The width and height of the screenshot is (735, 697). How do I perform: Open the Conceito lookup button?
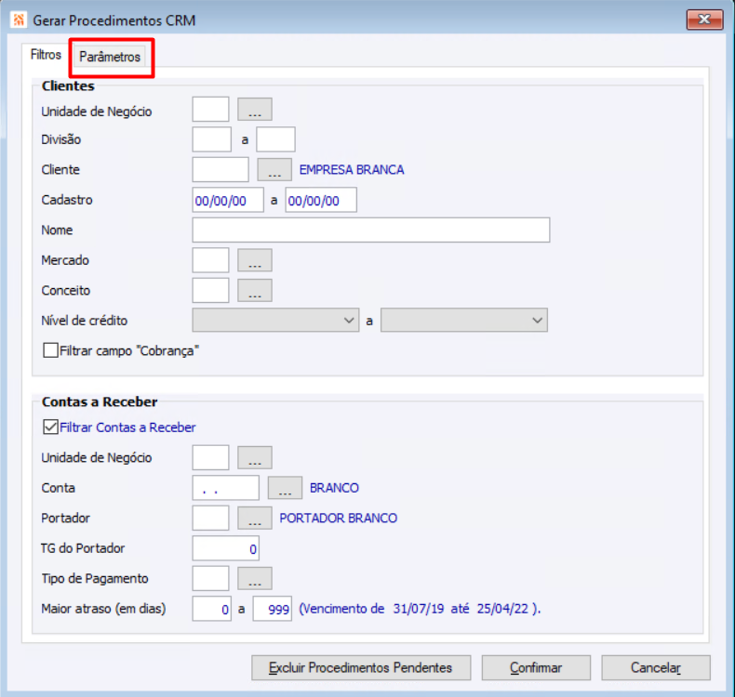point(255,290)
